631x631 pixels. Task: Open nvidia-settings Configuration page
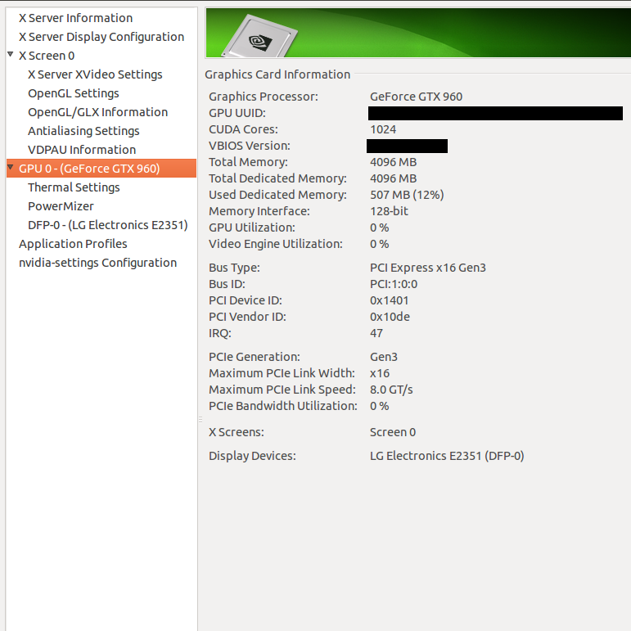click(97, 263)
